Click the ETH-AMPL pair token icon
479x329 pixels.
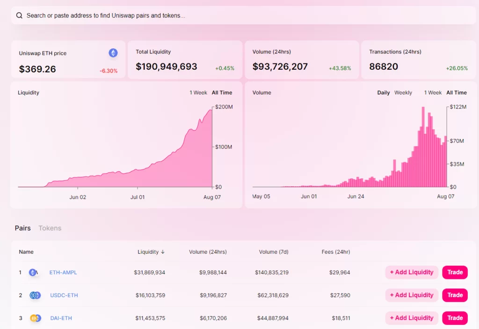(34, 272)
